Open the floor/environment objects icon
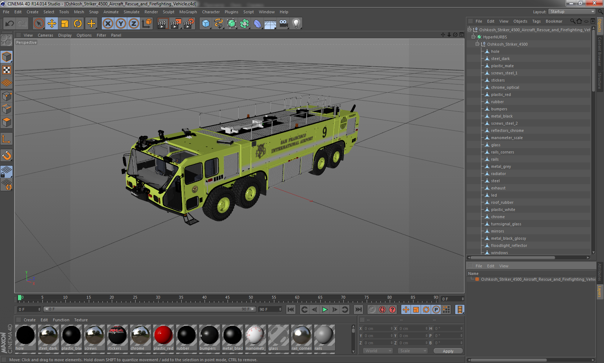This screenshot has width=604, height=363. (x=270, y=24)
